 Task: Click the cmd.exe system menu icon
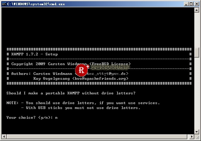[4, 3]
